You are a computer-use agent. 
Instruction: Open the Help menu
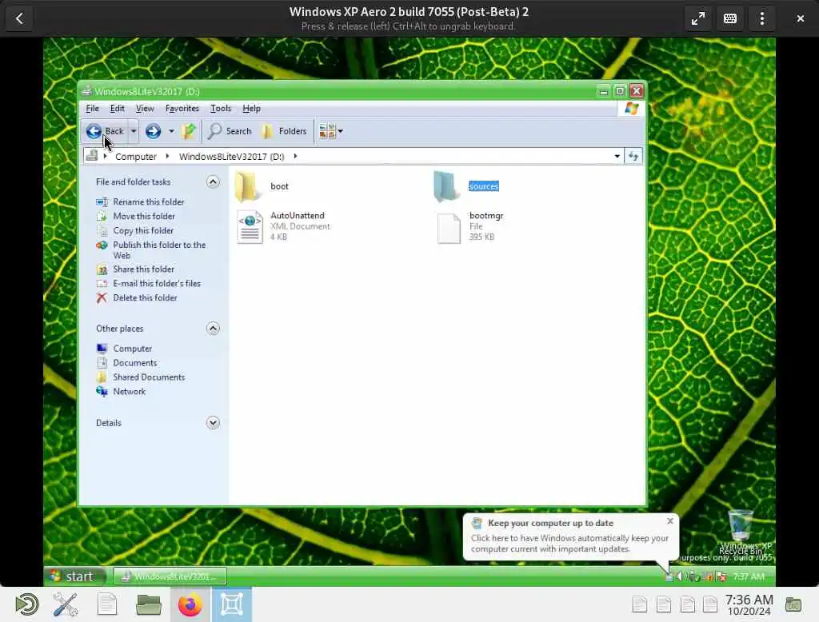251,108
